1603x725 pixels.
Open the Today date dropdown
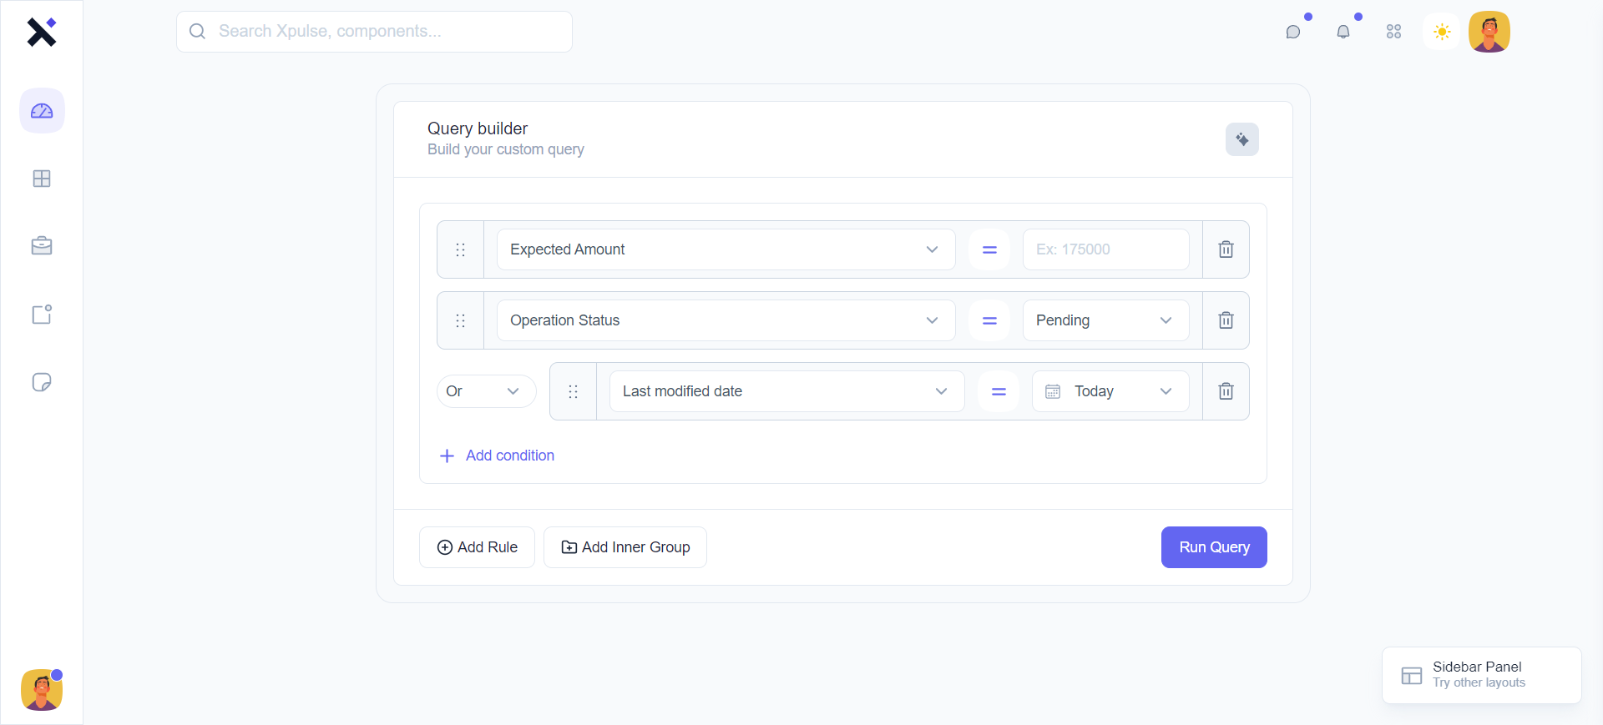(1110, 391)
